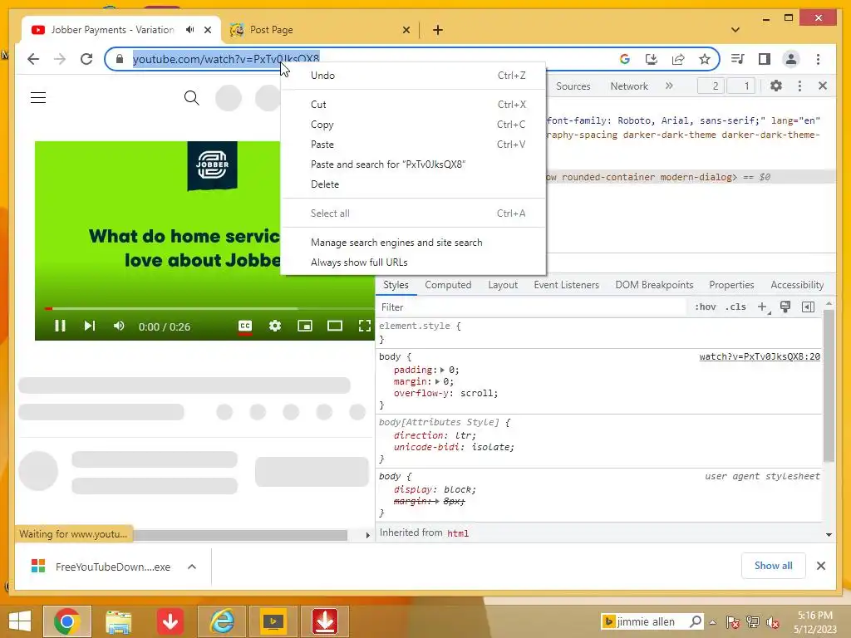Open FreeYouTubeDown download options chevron
This screenshot has height=638, width=851.
[x=192, y=567]
